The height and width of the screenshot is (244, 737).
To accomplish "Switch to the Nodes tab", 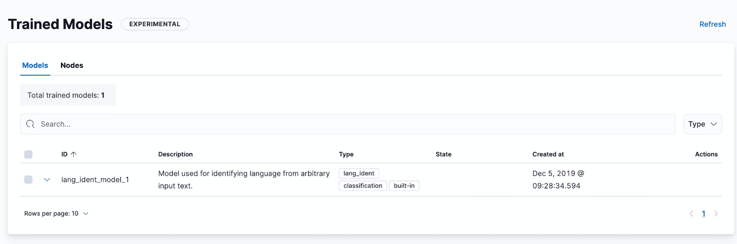I will [72, 65].
